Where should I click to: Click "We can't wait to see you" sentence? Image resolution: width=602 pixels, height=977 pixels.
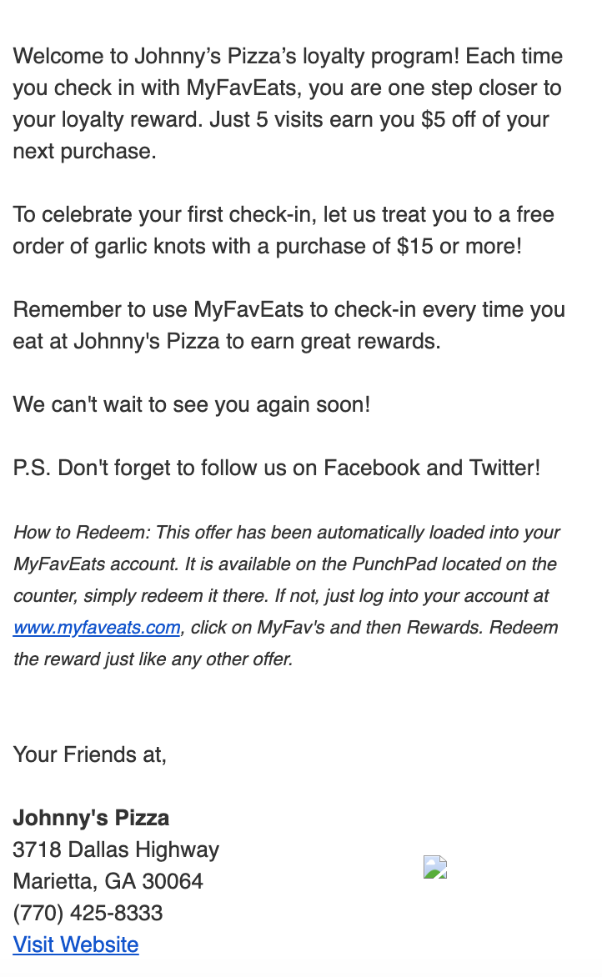191,404
